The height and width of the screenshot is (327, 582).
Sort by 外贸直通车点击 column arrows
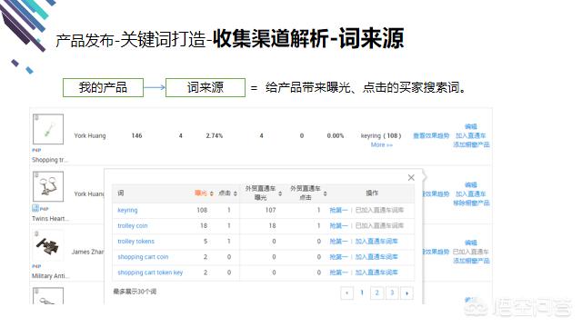click(x=326, y=193)
